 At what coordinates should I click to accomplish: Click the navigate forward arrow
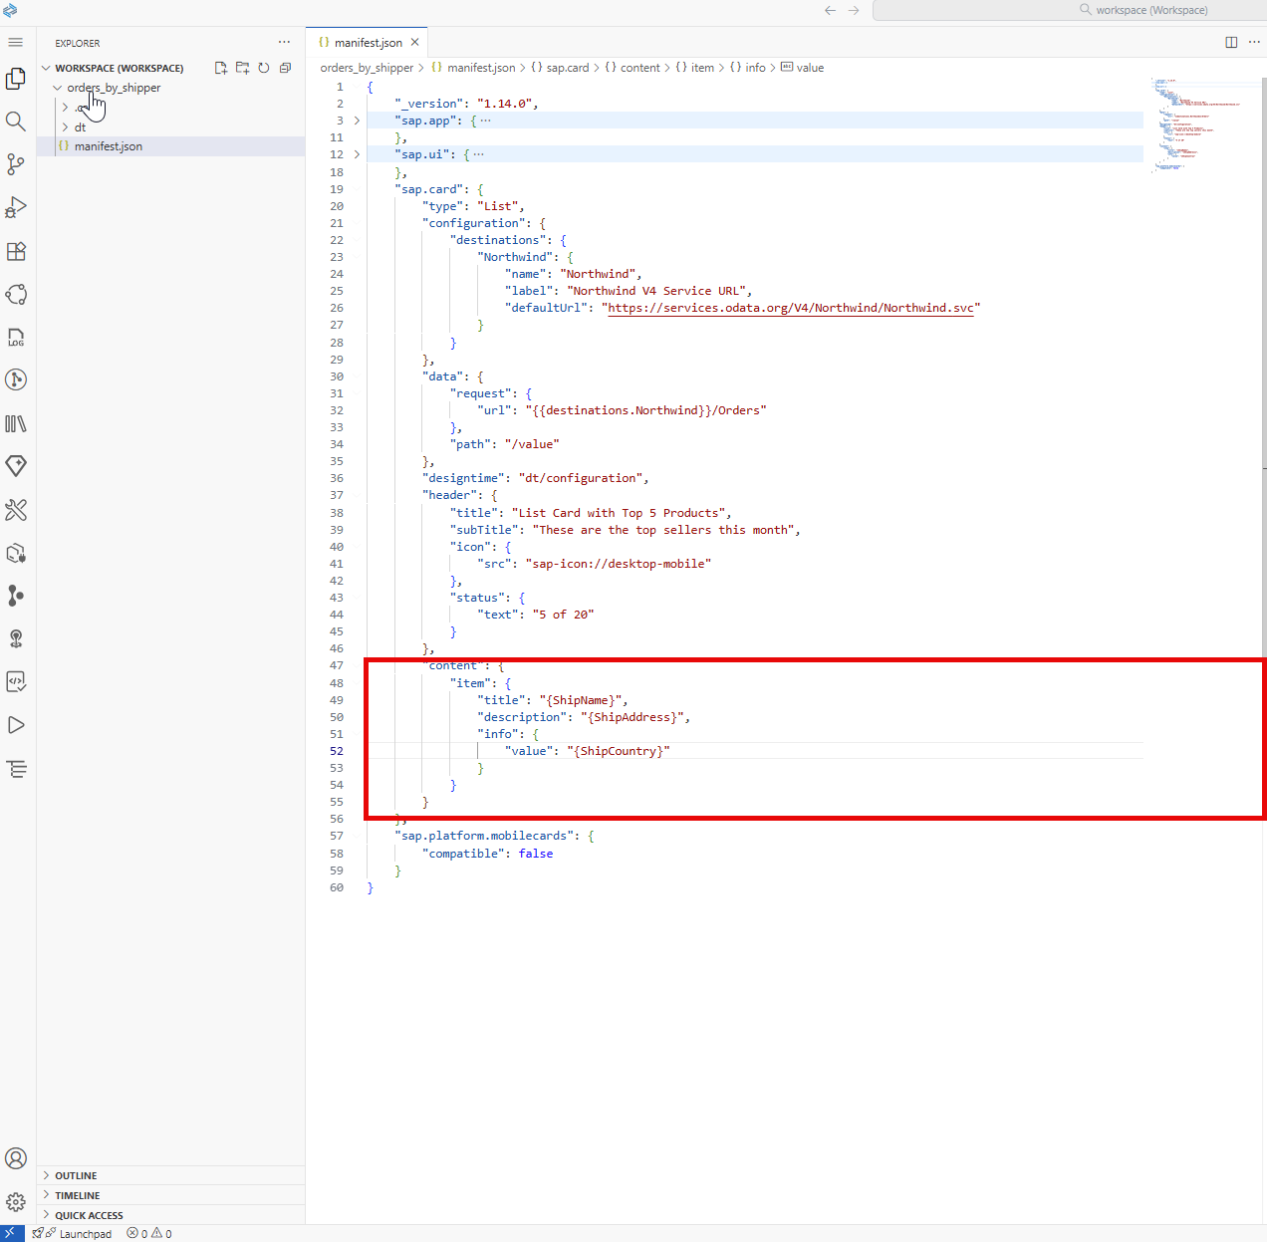pos(854,10)
